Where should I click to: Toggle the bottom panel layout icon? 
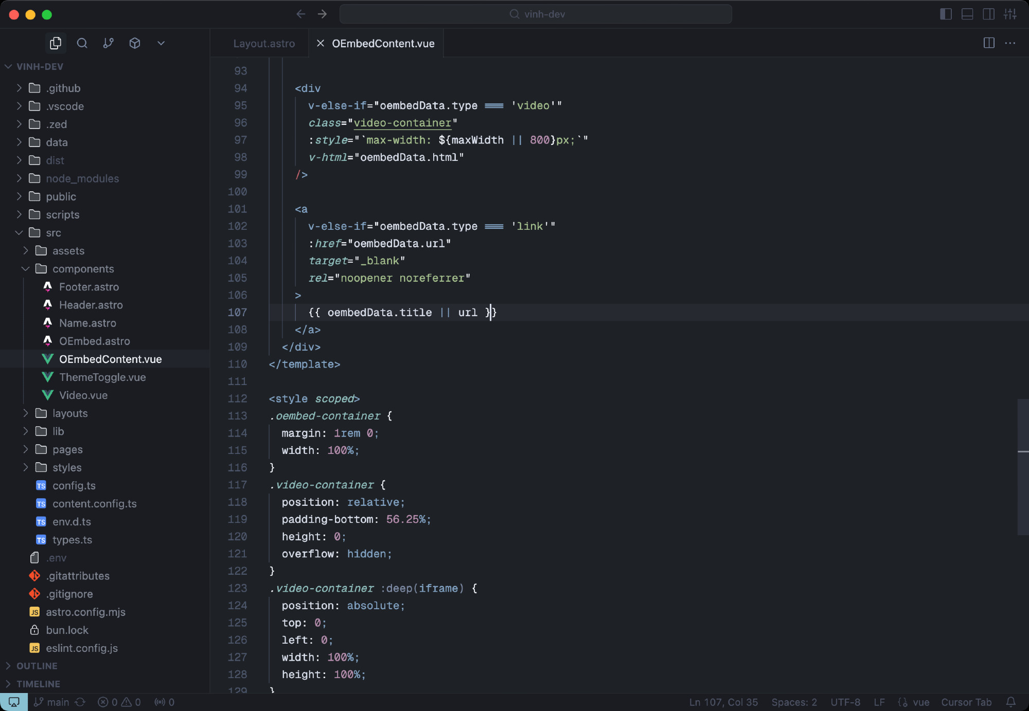coord(967,14)
